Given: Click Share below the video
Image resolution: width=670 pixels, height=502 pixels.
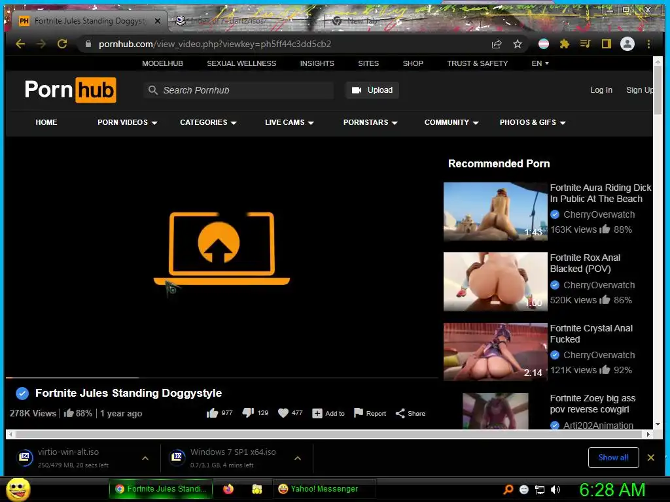Looking at the screenshot, I should click(x=410, y=413).
